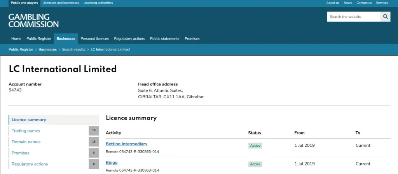This screenshot has height=174, width=398.
Task: Open Trading names in side menu
Action: tap(26, 131)
